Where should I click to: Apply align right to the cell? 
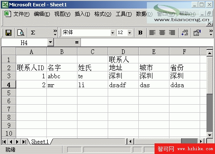pyautogui.click(x=172, y=33)
